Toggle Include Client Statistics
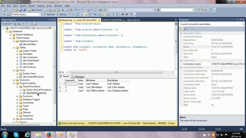 (95, 15)
